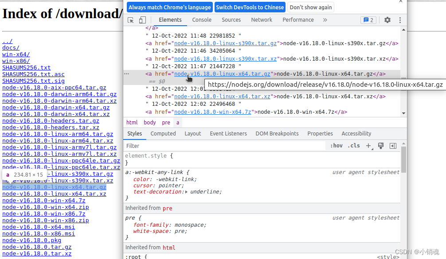Viewport: 446px width, 259px height.
Task: Download node-v16.18.0-darwin-x64.tar.xz
Action: point(56,114)
